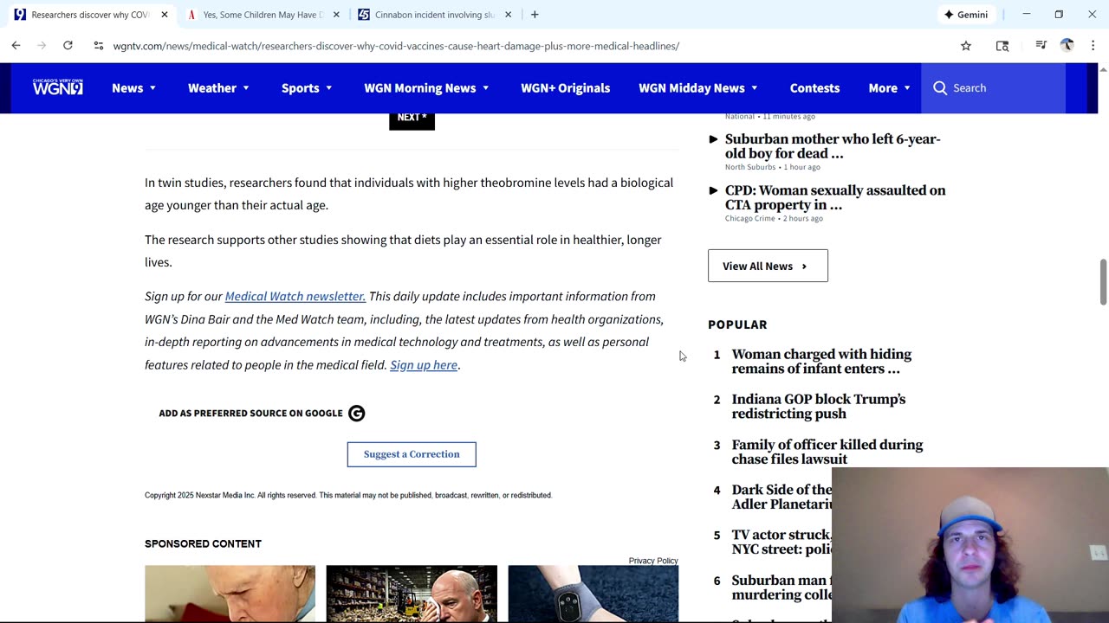Open sponsored thumbnail of elderly man

click(230, 594)
